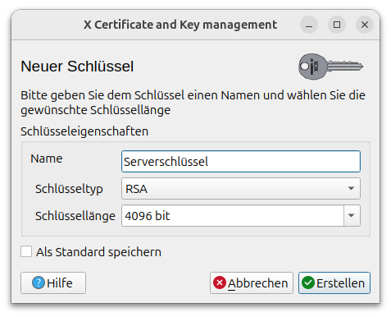The width and height of the screenshot is (391, 317).
Task: Click the 'Schlüsseltyp' label
Action: 69,189
